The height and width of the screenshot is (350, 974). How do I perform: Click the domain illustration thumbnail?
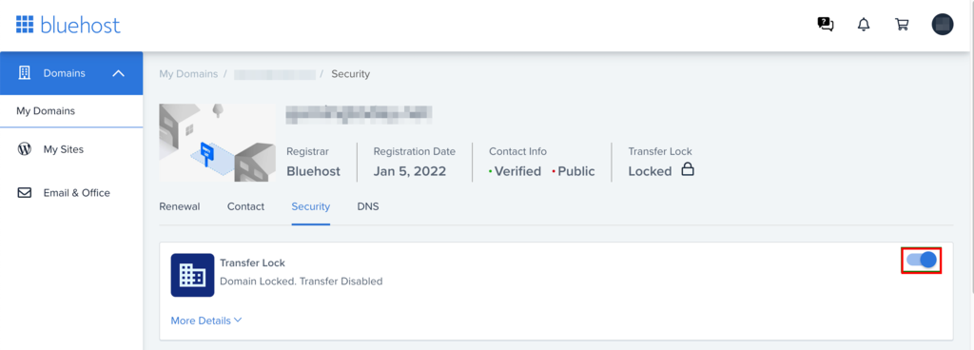click(x=218, y=142)
